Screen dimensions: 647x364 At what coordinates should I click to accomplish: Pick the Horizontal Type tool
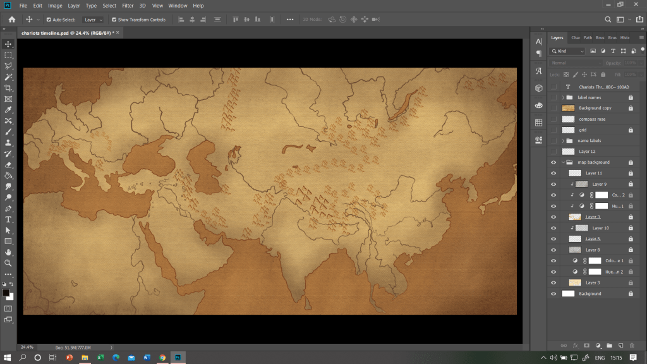click(8, 219)
